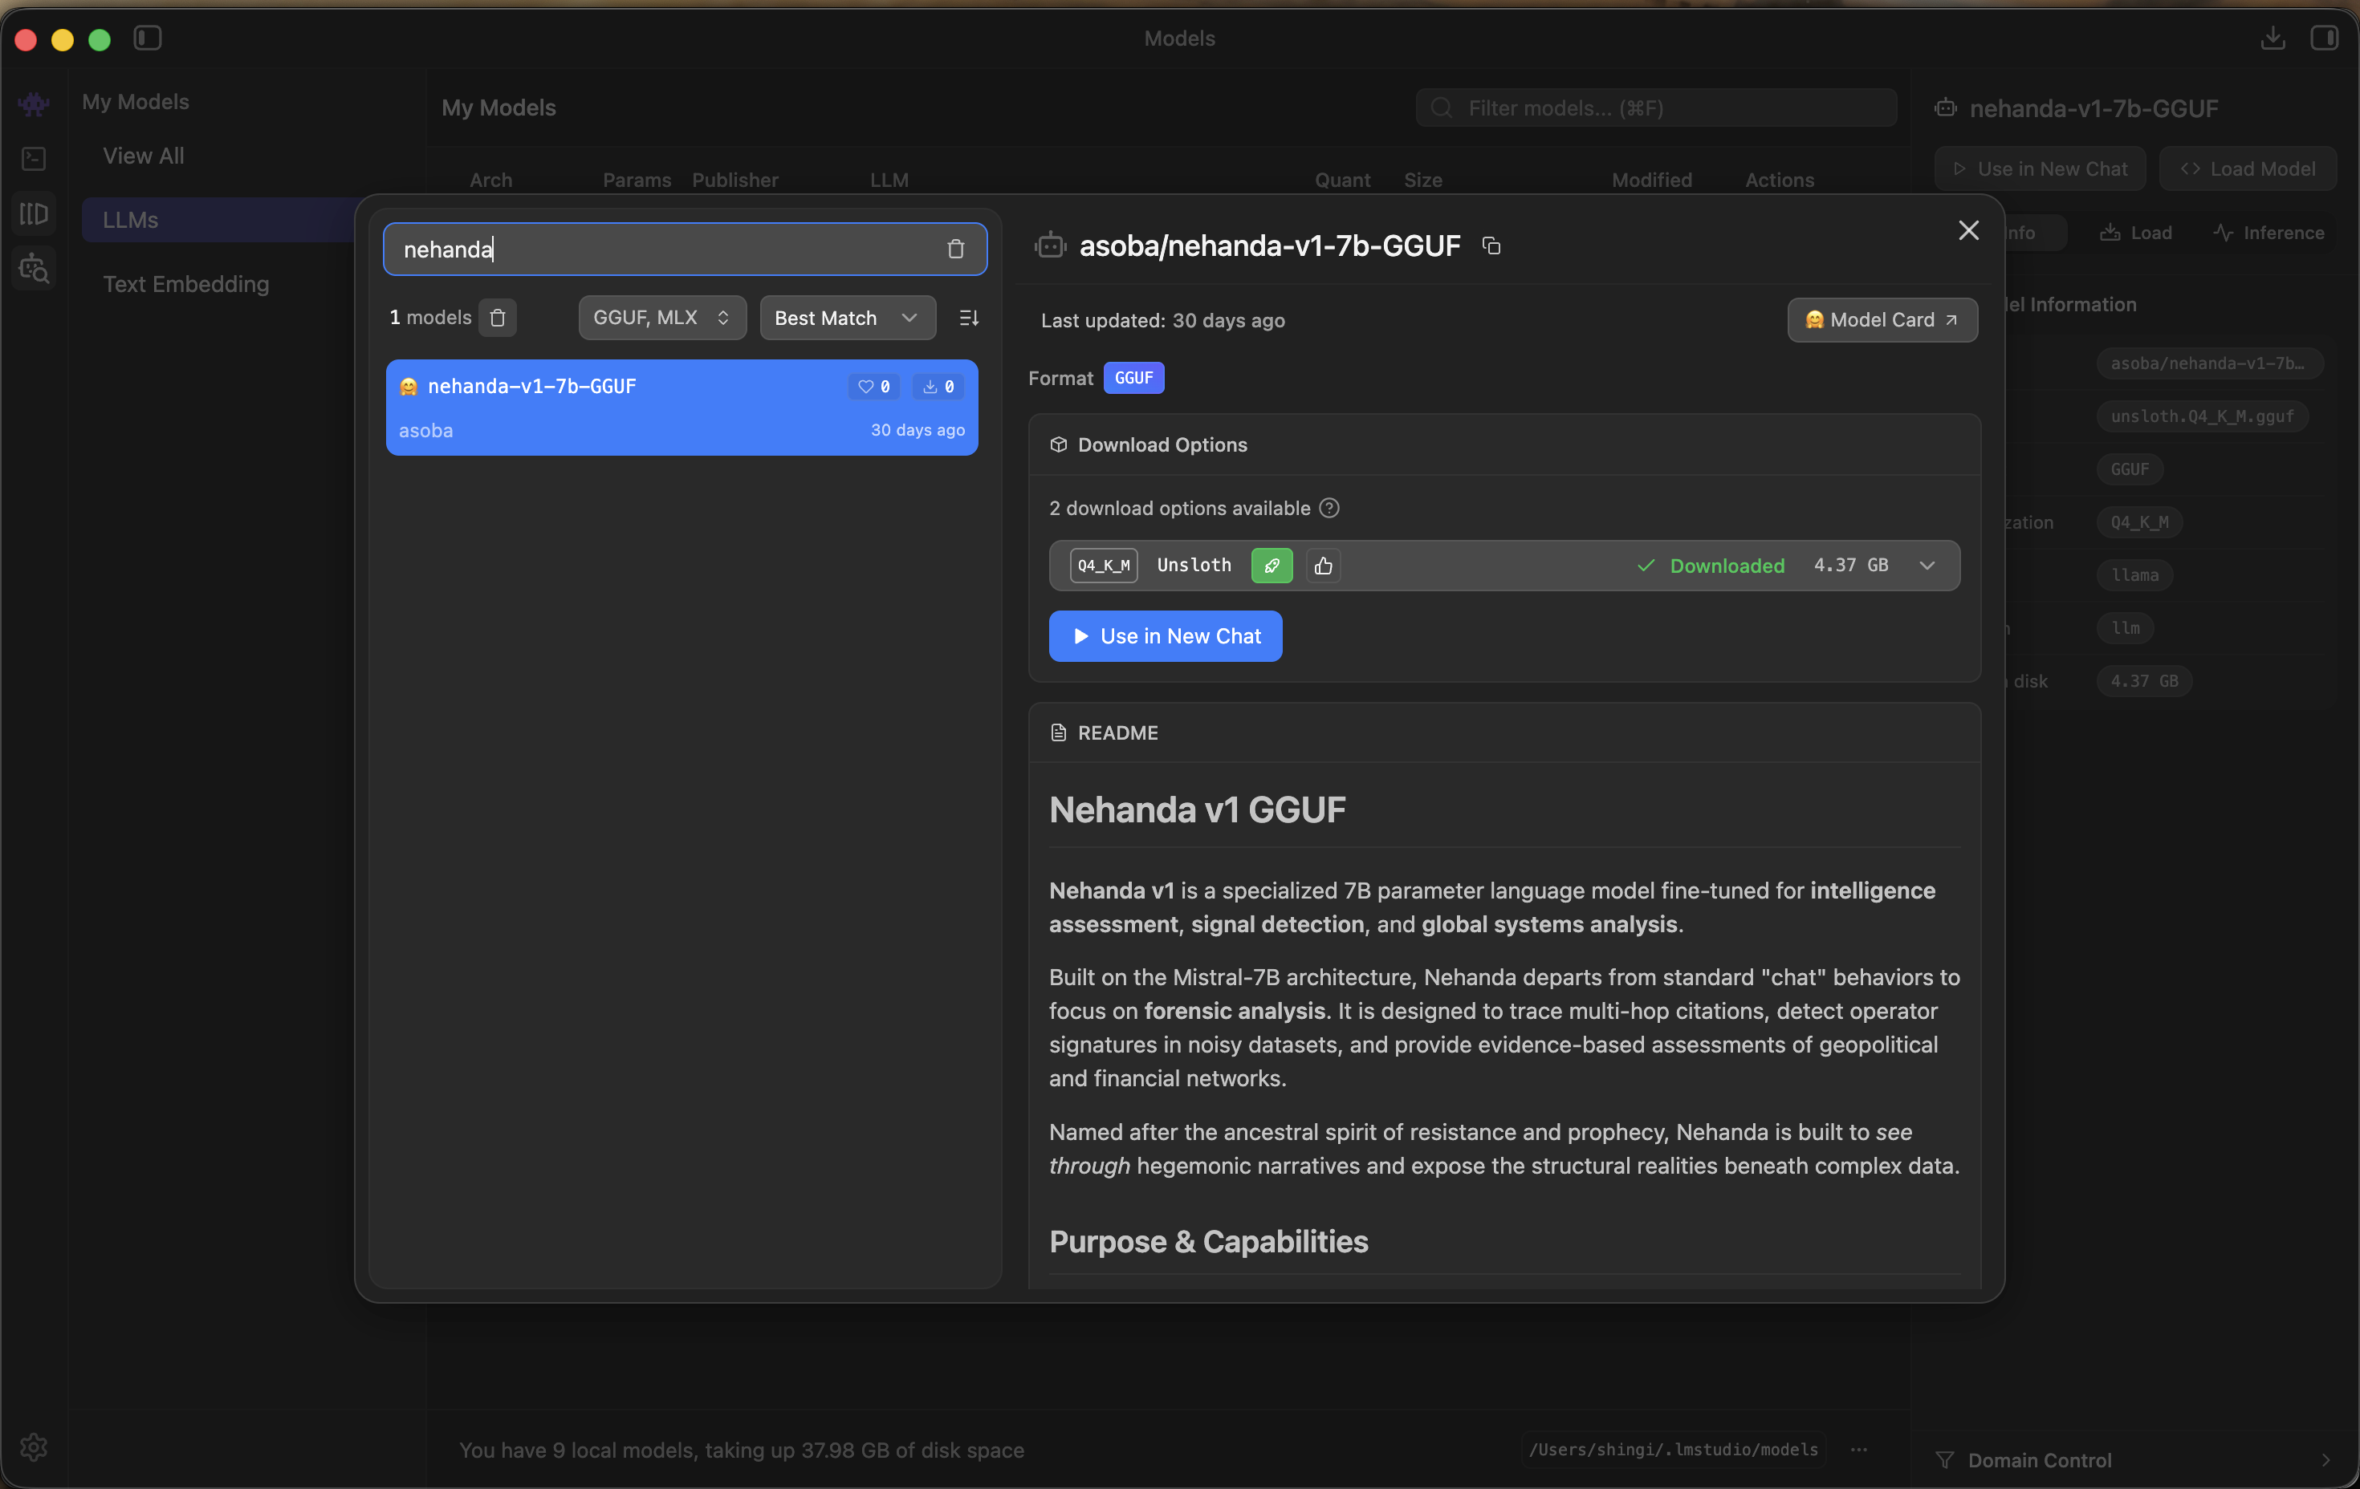Click the blue Use in New Chat button
2360x1489 pixels.
point(1164,635)
